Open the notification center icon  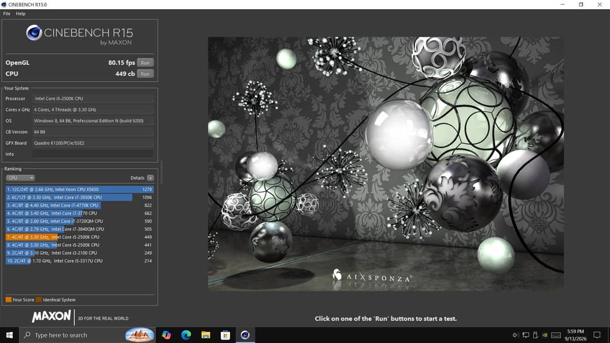click(597, 335)
